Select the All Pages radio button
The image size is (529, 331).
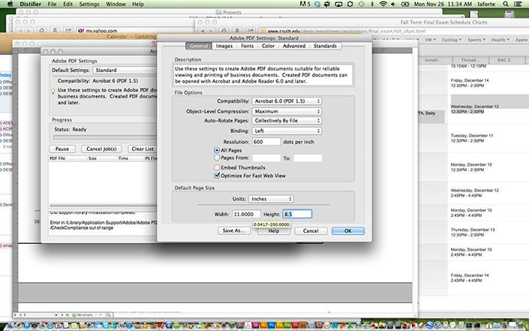[x=217, y=150]
